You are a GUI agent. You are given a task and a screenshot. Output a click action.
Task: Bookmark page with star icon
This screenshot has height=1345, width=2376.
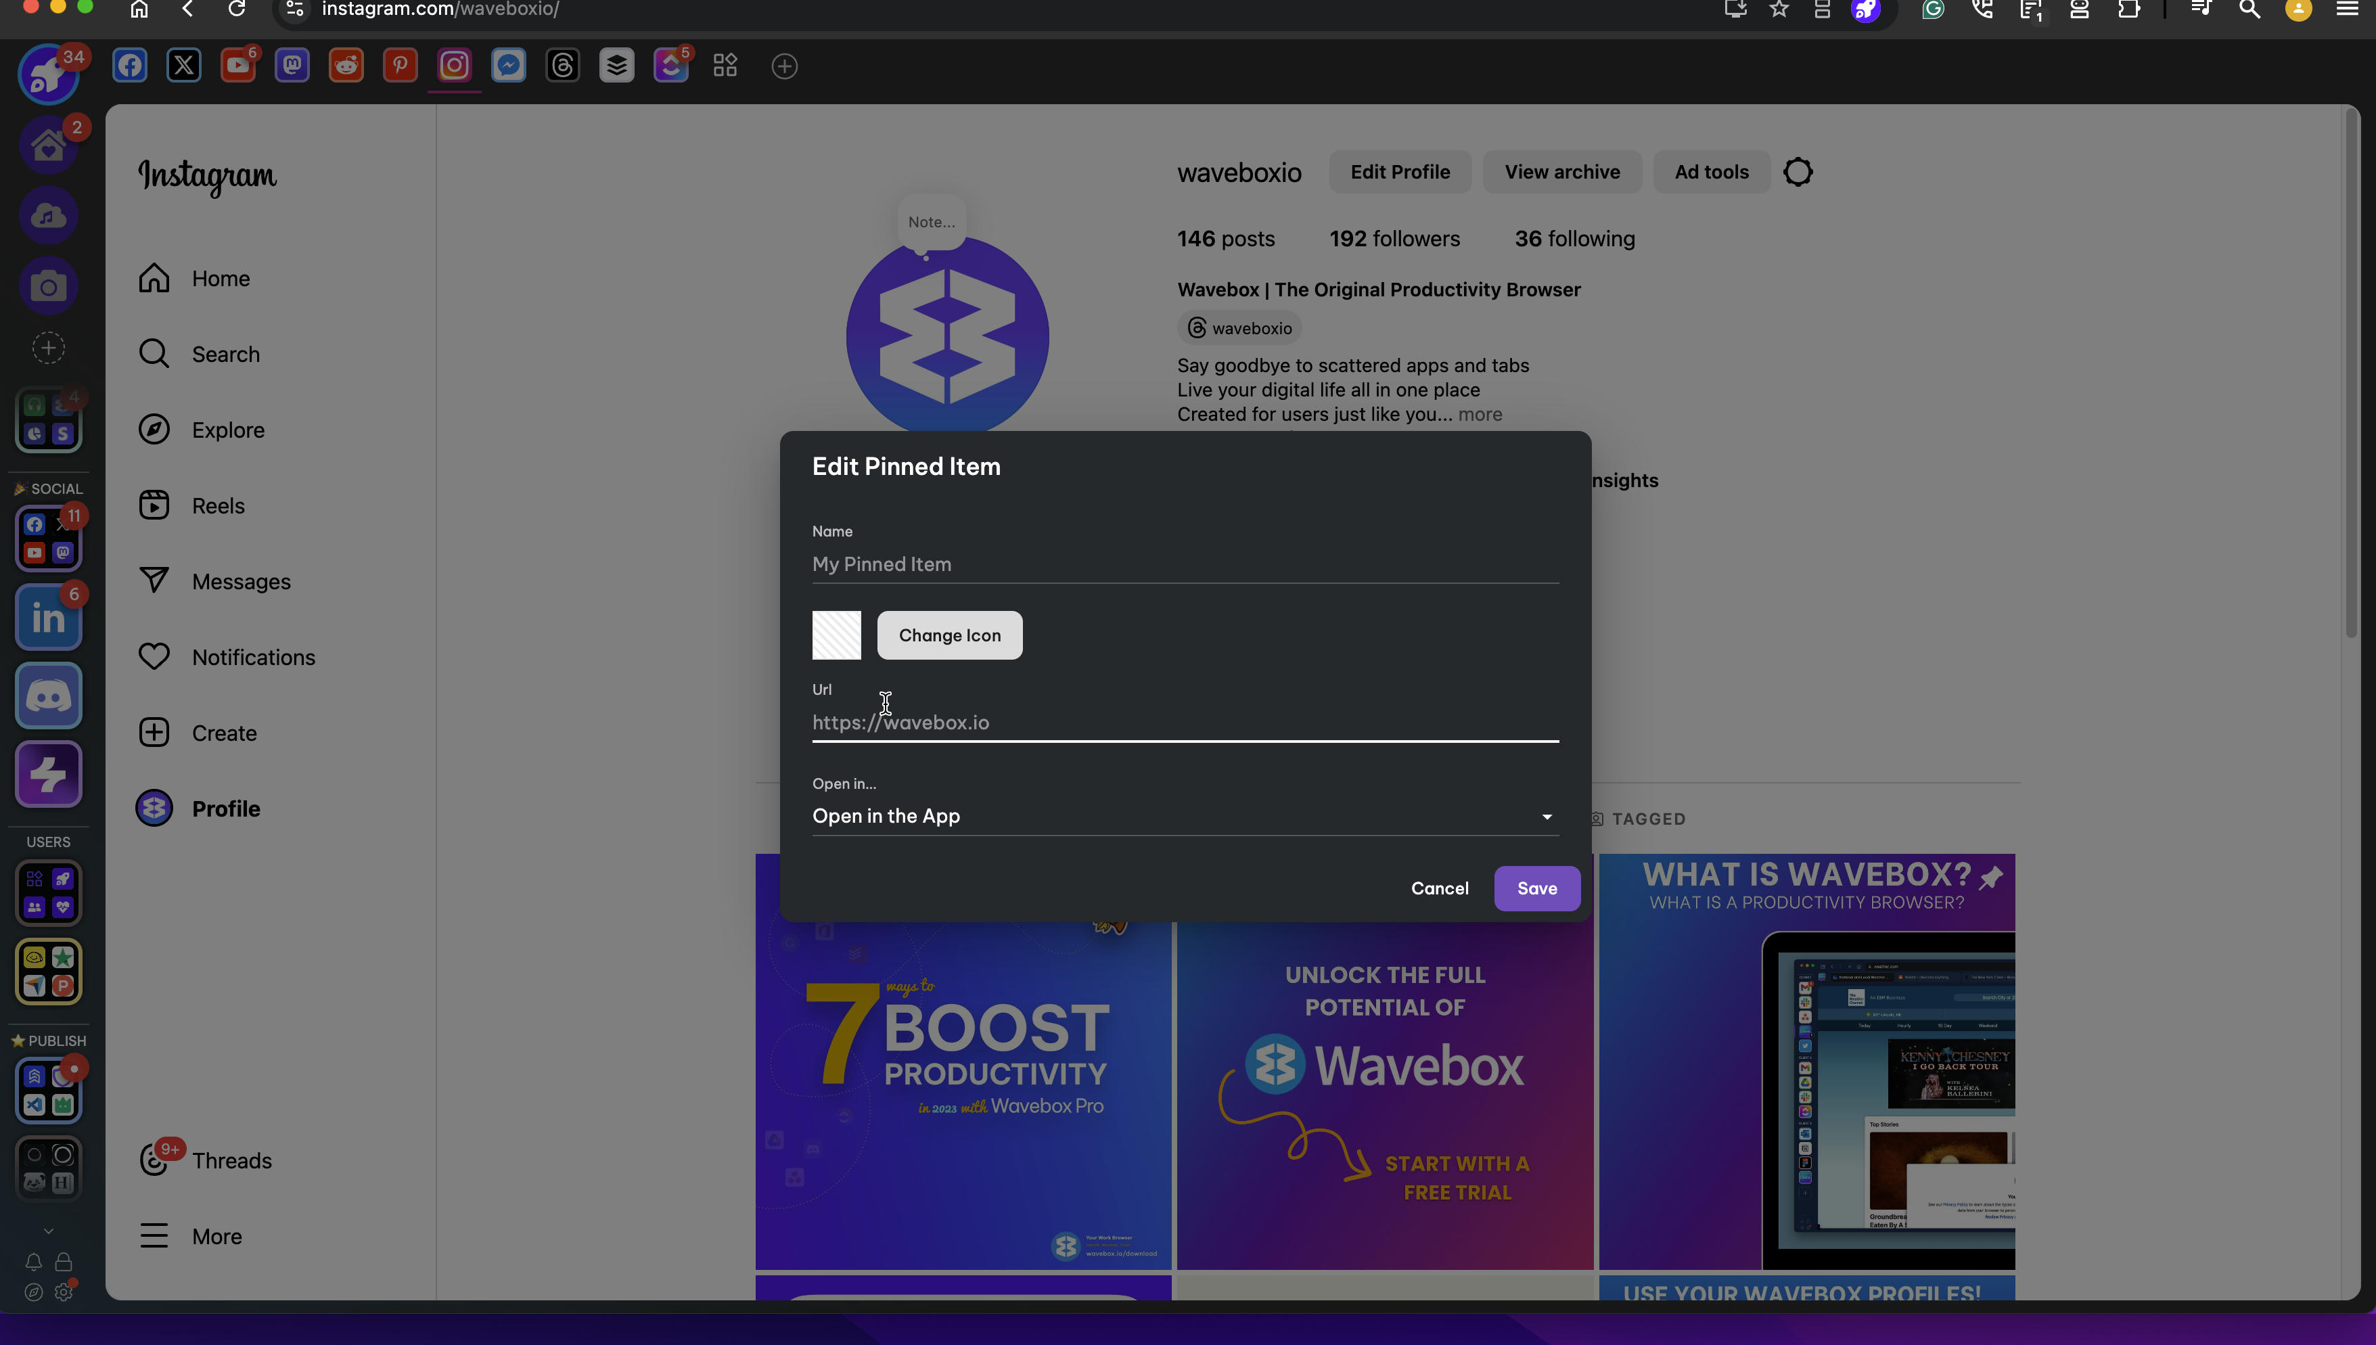[x=1779, y=9]
